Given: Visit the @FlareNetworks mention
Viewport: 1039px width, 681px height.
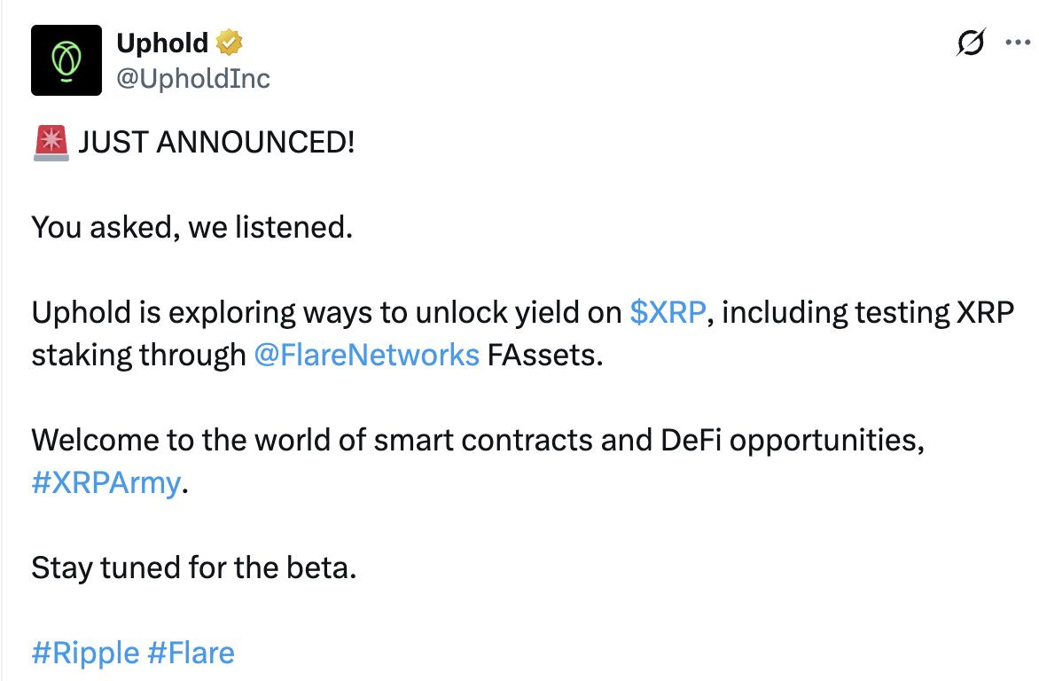Looking at the screenshot, I should 366,355.
